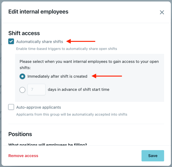Uncheck the Automatically share shifts checkbox
The height and width of the screenshot is (167, 172).
[11, 42]
